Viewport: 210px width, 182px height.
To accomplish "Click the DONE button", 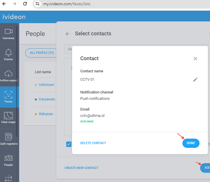I will pyautogui.click(x=191, y=143).
